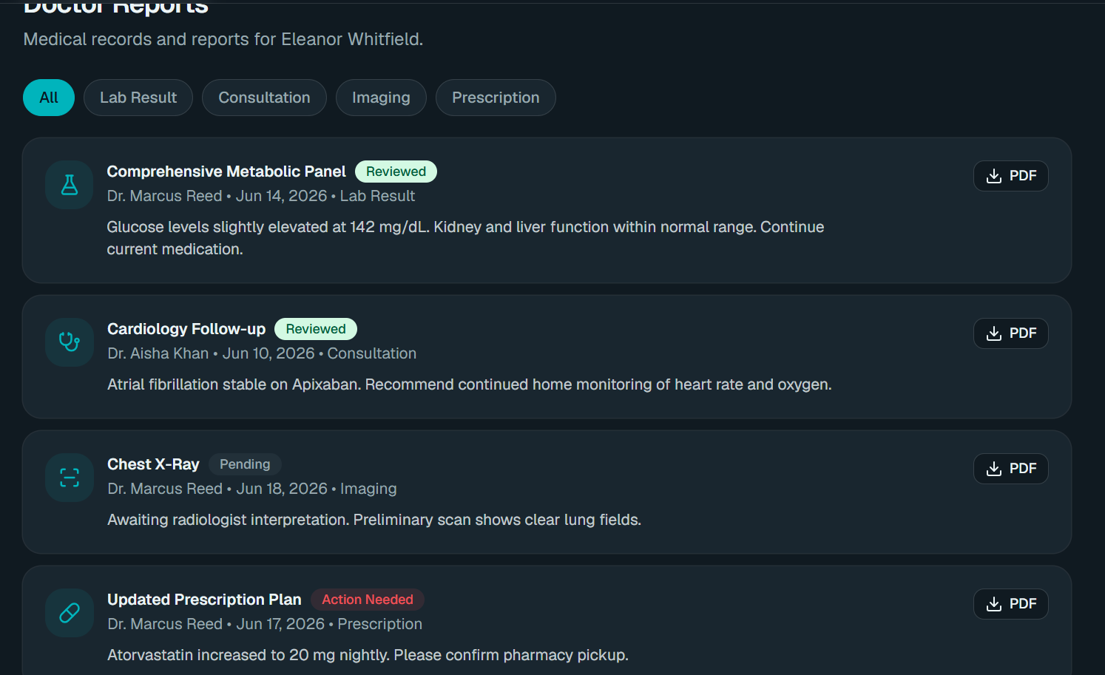Filter reports by Consultation
Screen dimensions: 1105x675
click(264, 98)
